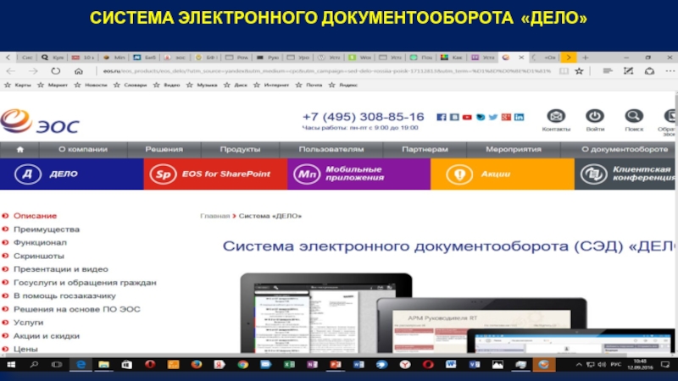The image size is (678, 381).
Task: Open Акции orange banner
Action: 503,174
